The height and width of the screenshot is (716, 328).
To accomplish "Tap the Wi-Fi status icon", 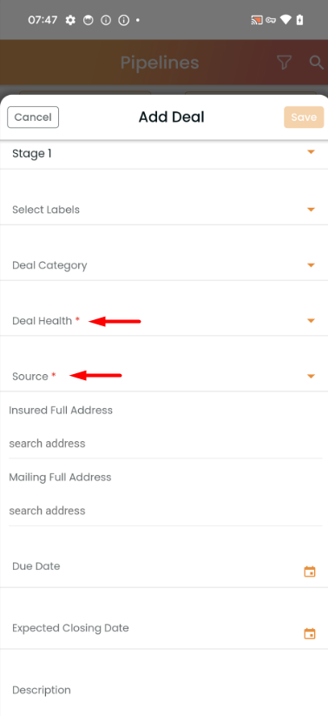I will (285, 20).
